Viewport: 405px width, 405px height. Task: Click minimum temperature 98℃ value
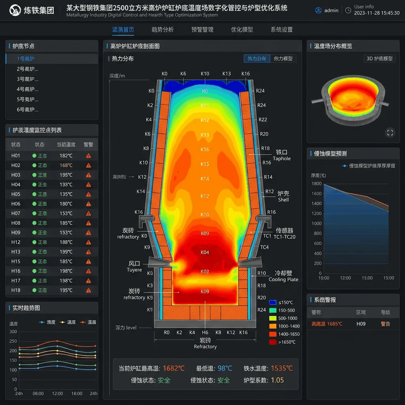coord(225,368)
